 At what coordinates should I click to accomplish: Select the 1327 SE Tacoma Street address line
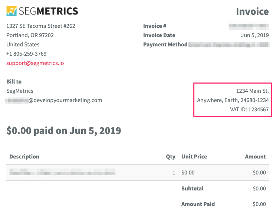click(x=41, y=26)
